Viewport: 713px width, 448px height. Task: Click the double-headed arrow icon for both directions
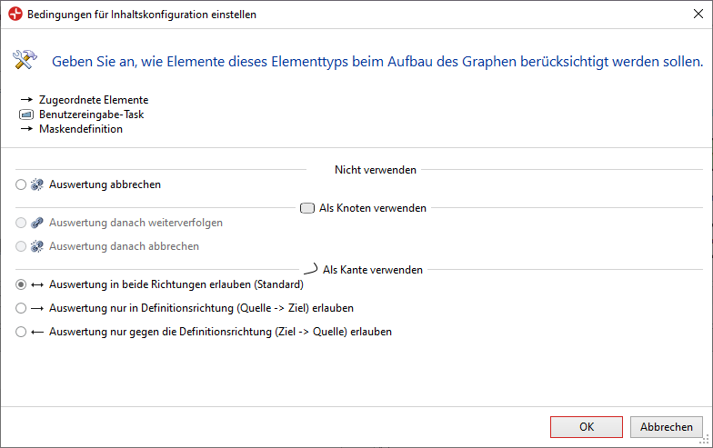point(36,285)
